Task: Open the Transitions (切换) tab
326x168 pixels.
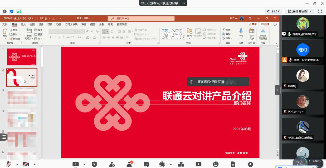Action: click(x=50, y=24)
